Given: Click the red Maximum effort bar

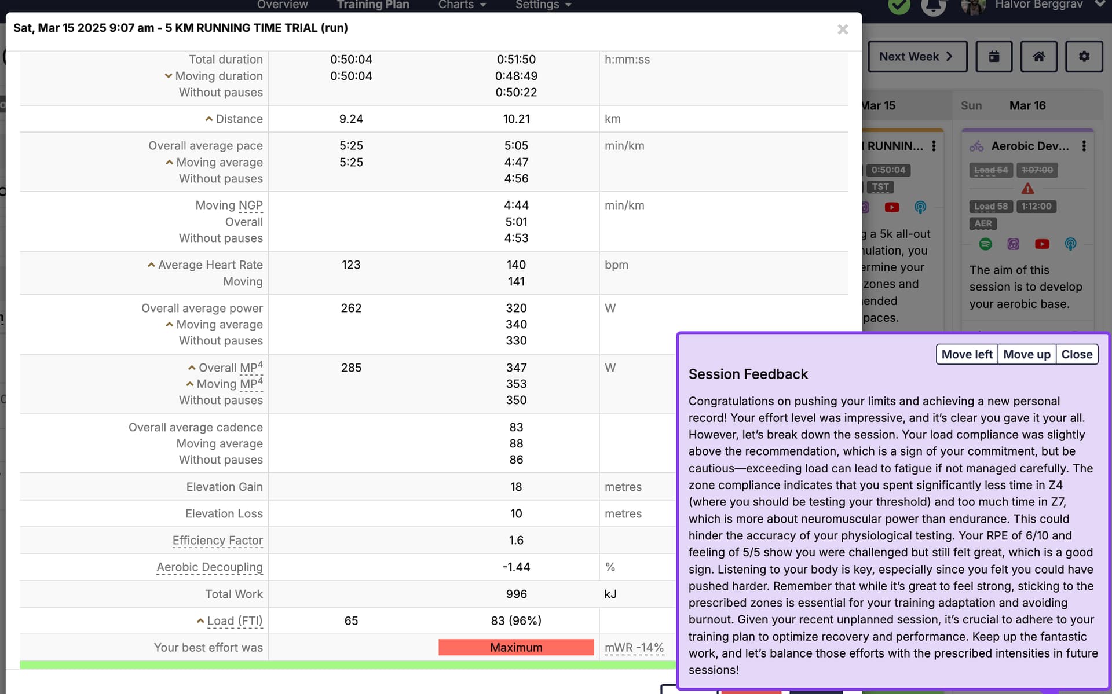Looking at the screenshot, I should 516,647.
